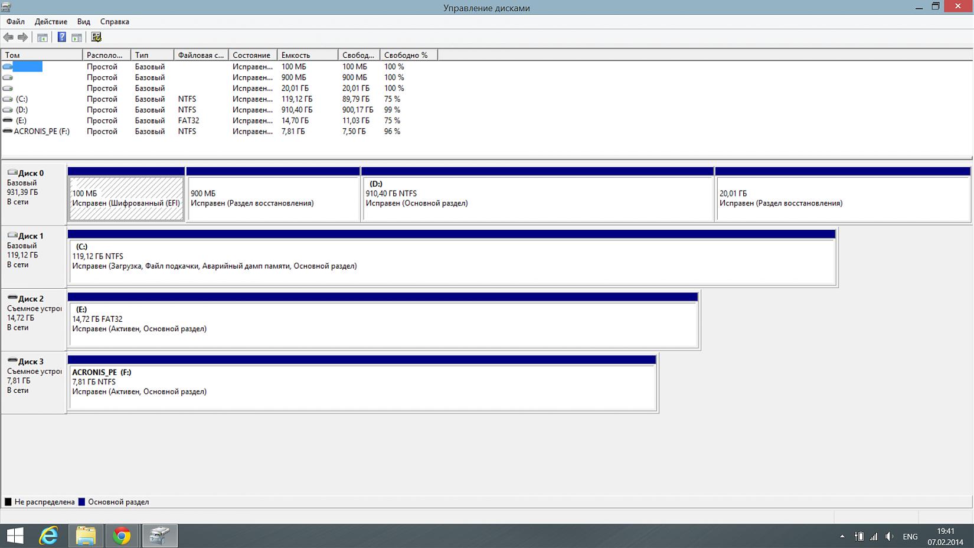The width and height of the screenshot is (974, 548).
Task: Sort by the Файловая с... column header
Action: (201, 55)
